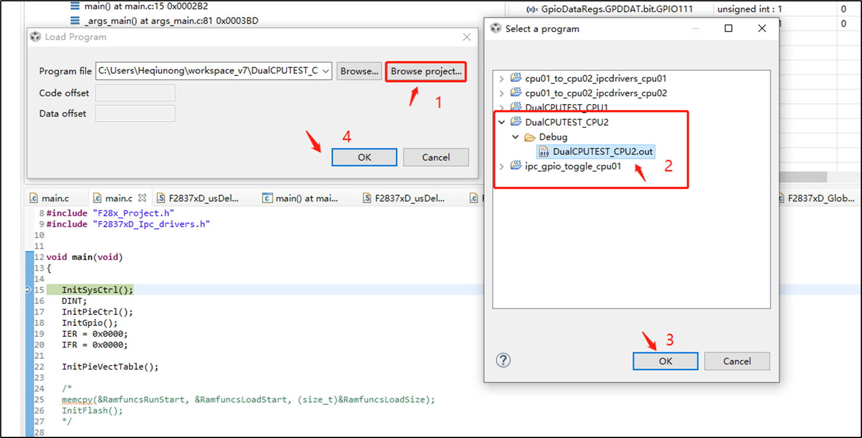Click OK in Select a program dialog
Viewport: 862px width, 438px height.
(665, 361)
